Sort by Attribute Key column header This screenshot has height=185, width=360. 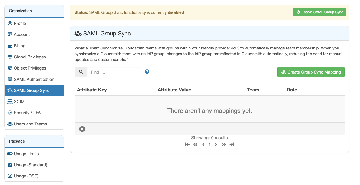(92, 90)
